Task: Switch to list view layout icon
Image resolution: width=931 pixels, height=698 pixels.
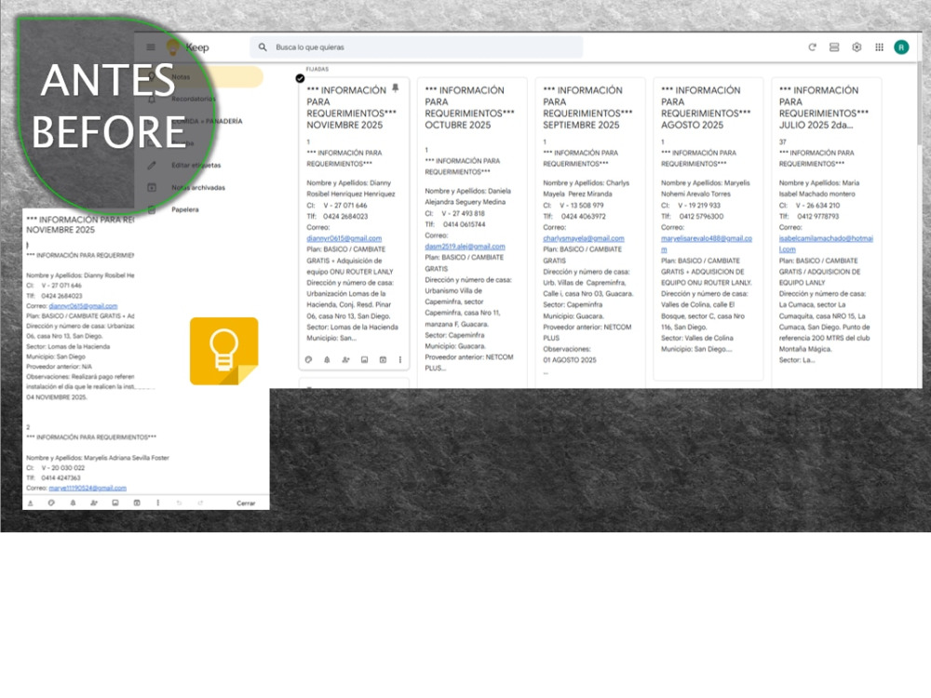Action: 834,47
